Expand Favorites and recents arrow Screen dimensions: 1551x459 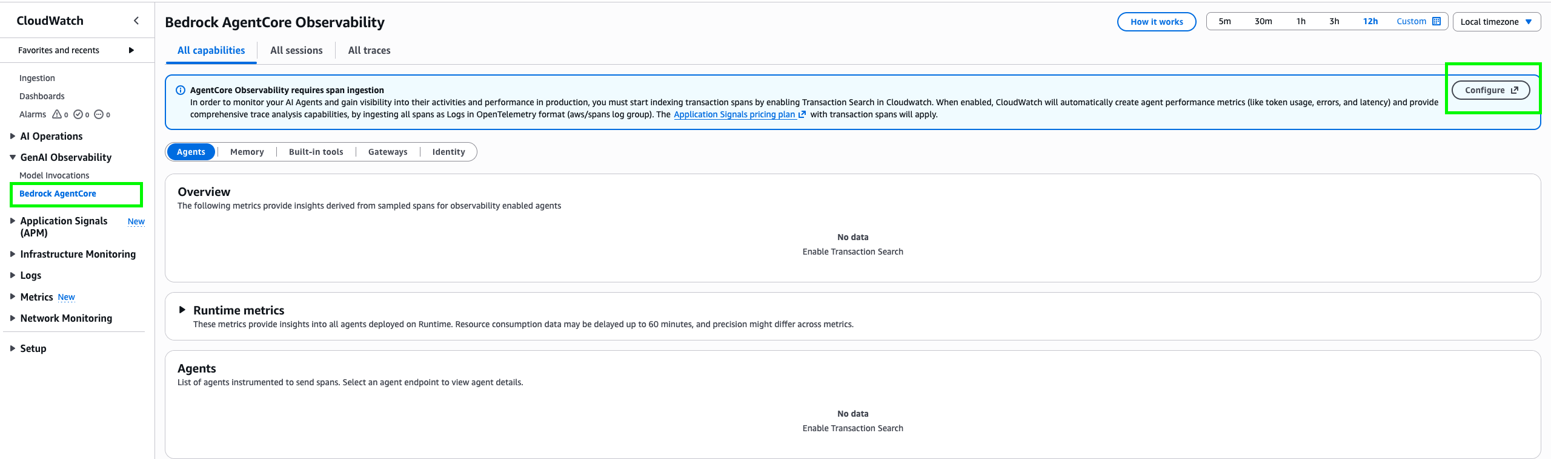tap(131, 50)
